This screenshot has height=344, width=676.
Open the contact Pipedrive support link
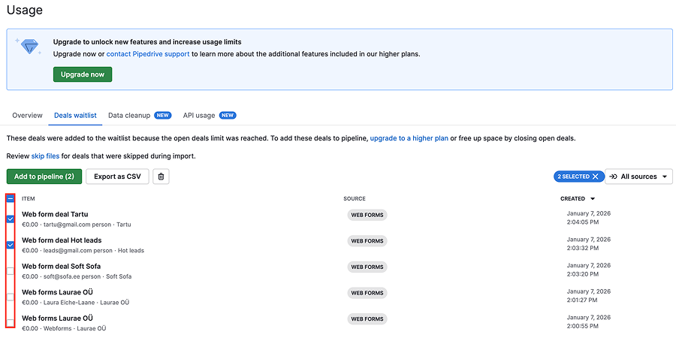[148, 54]
